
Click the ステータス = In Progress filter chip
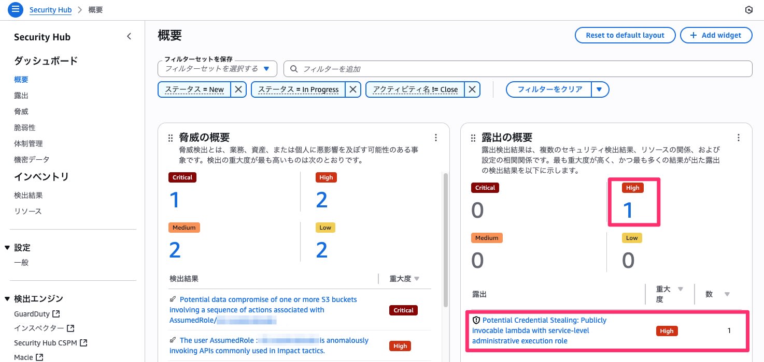299,89
